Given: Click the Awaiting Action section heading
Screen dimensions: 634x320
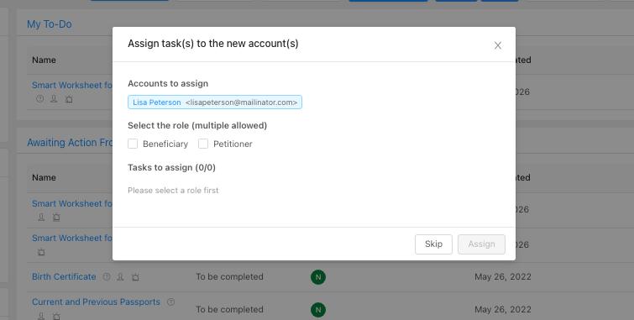Looking at the screenshot, I should [70, 143].
